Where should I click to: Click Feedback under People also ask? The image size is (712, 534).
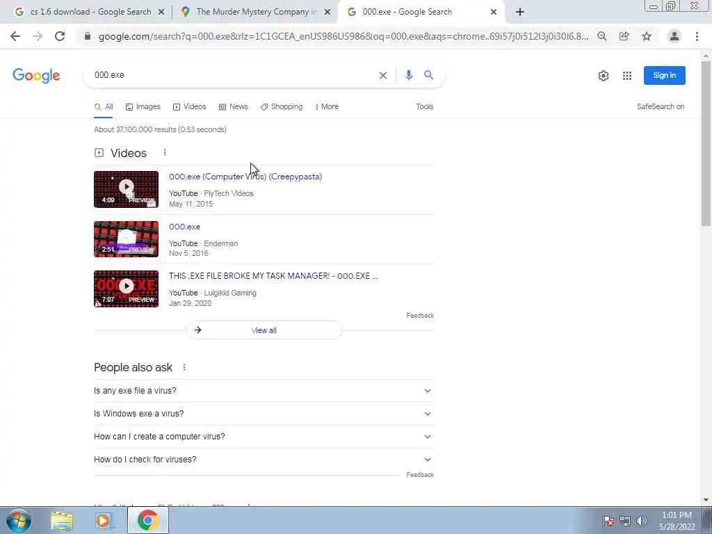point(420,474)
